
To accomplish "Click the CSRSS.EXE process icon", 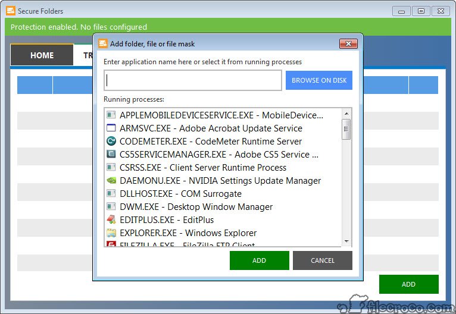I will (111, 167).
